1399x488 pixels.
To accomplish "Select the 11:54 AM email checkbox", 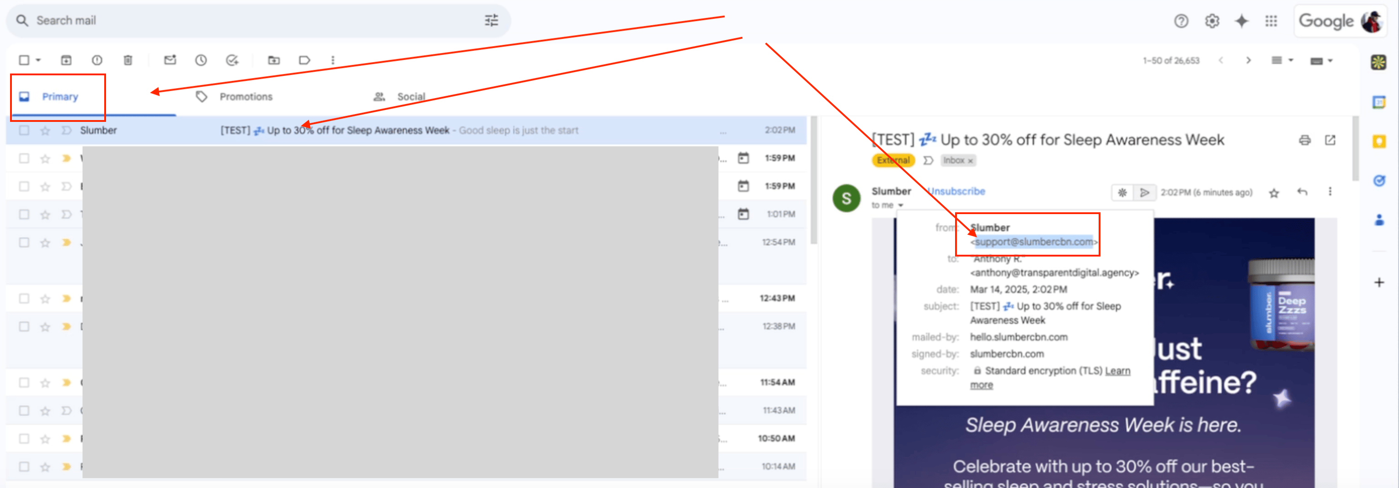I will click(24, 382).
